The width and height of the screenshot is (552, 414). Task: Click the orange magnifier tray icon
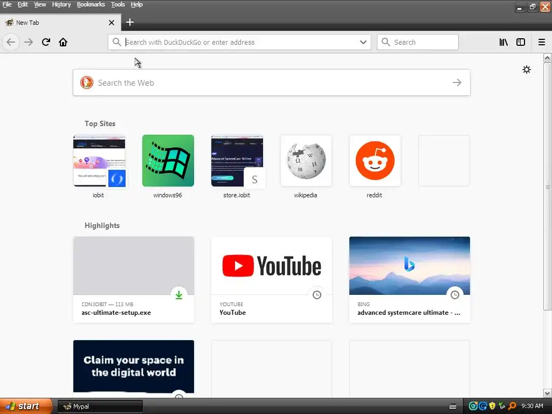(512, 406)
